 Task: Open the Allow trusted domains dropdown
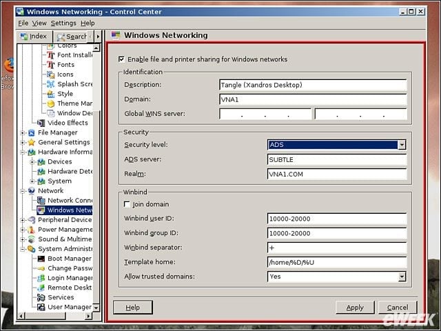[x=402, y=277]
